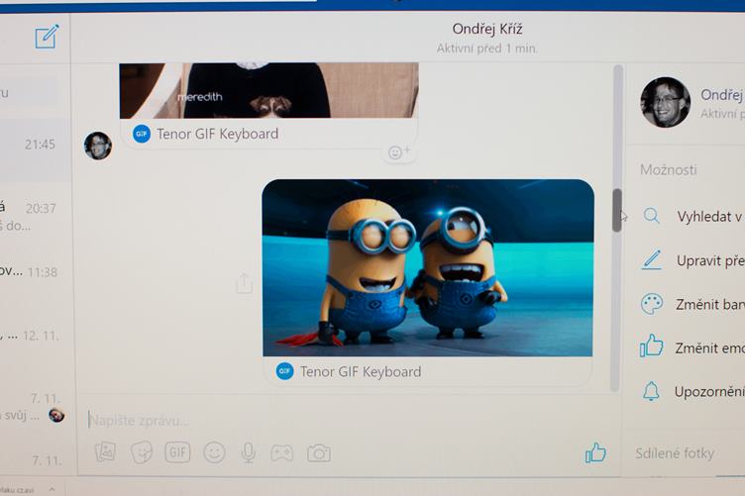Send a thumbs-up like in composer
This screenshot has width=745, height=496.
pos(595,452)
